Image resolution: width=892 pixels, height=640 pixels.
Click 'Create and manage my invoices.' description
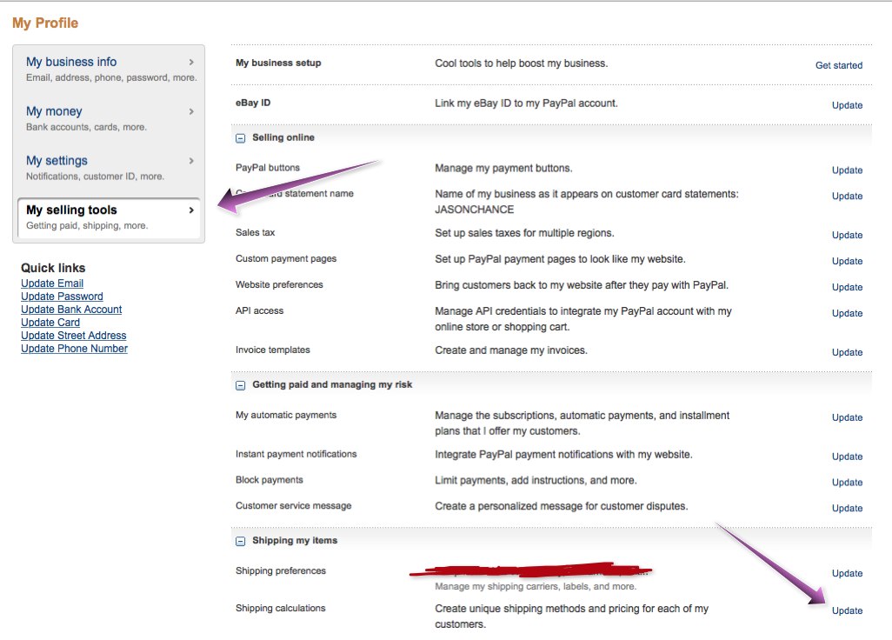click(511, 350)
